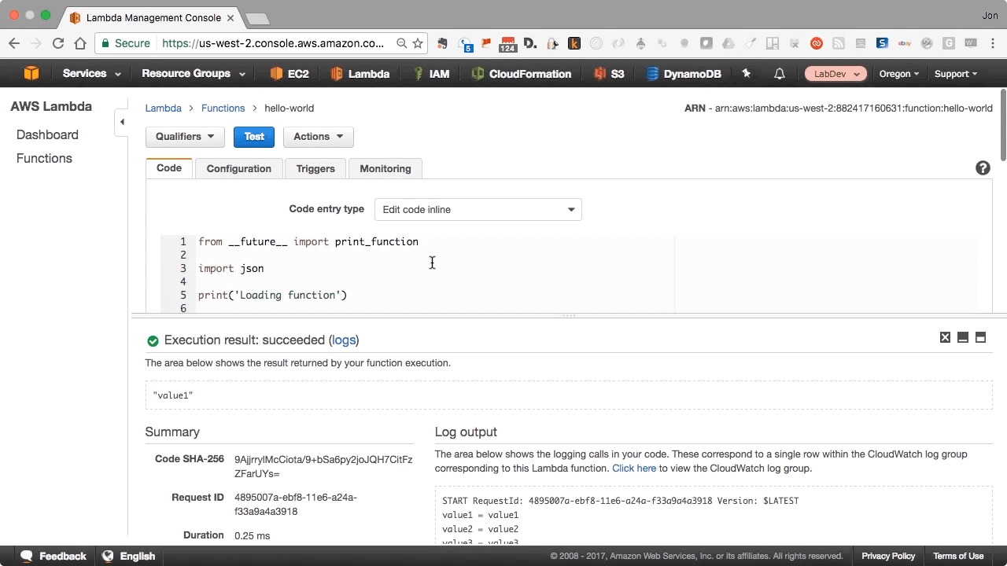Image resolution: width=1007 pixels, height=566 pixels.
Task: Minimize the execution result panel
Action: 963,337
